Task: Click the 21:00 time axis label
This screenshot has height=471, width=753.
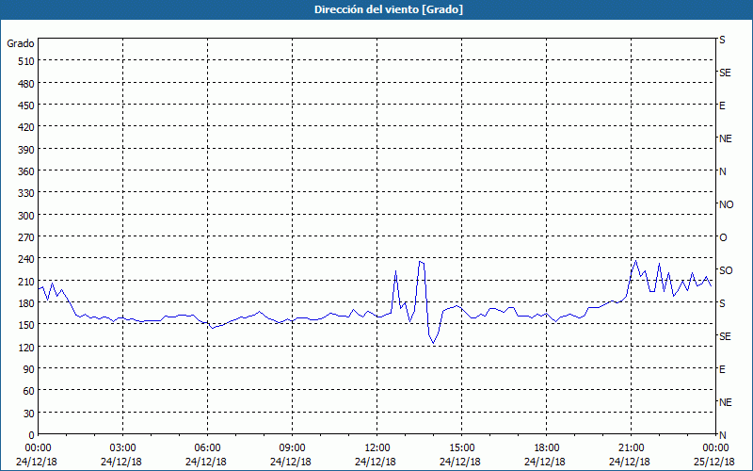Action: tap(631, 448)
